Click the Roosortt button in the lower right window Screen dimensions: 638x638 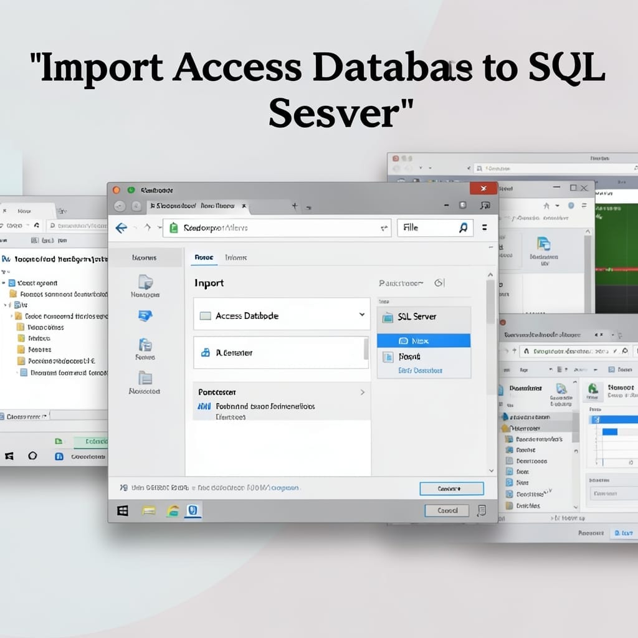tap(591, 533)
